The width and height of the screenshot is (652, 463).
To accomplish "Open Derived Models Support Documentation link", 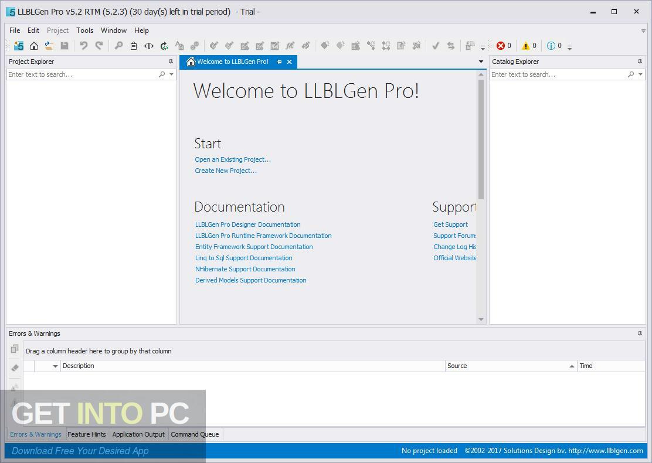I will click(251, 281).
